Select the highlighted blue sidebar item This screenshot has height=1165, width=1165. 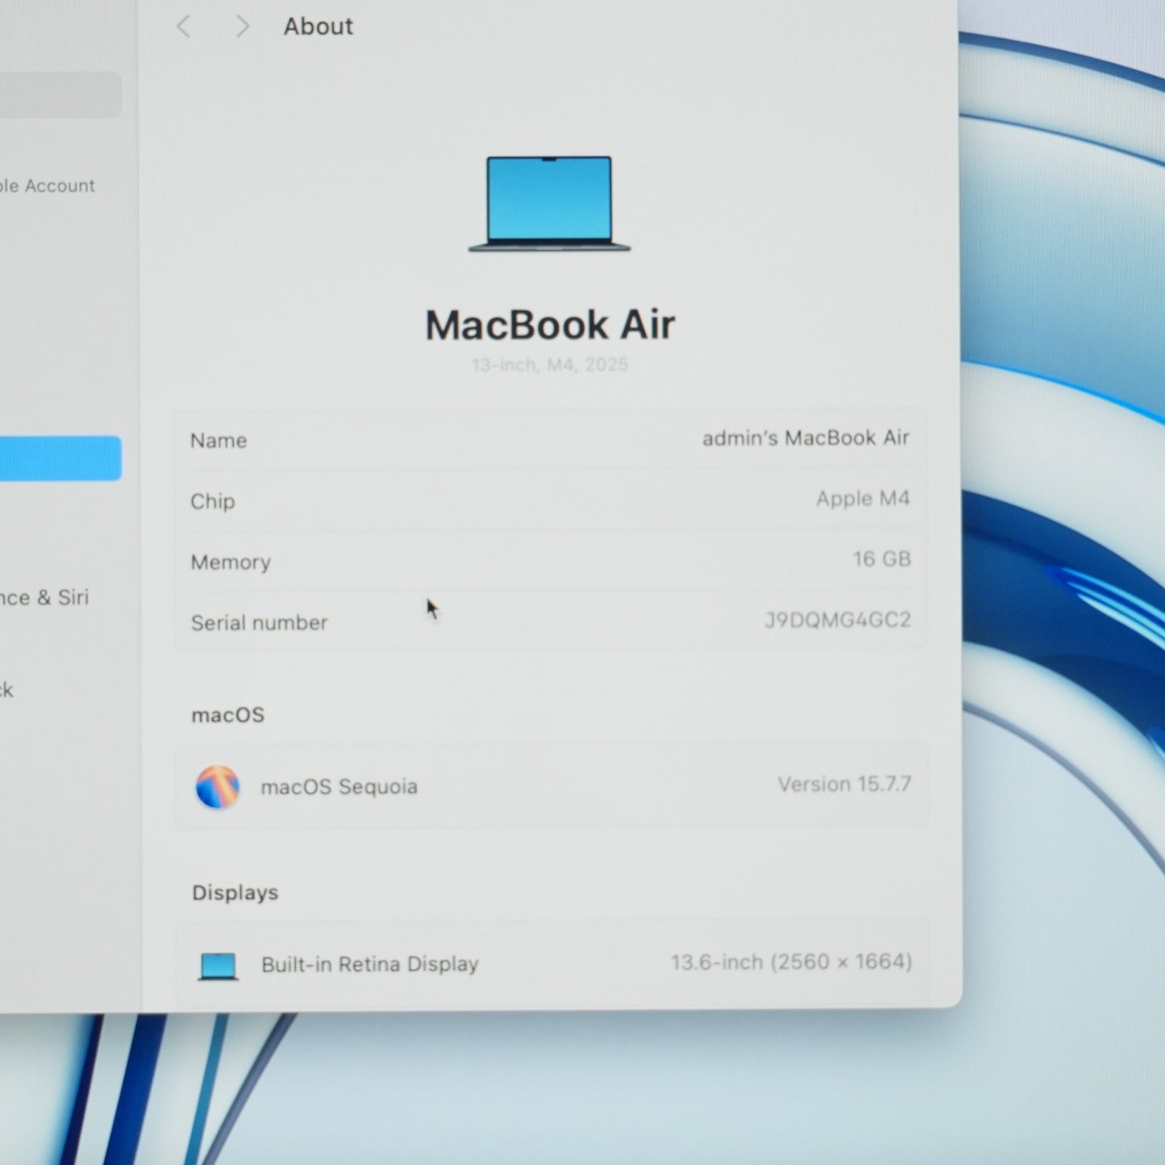pos(60,458)
